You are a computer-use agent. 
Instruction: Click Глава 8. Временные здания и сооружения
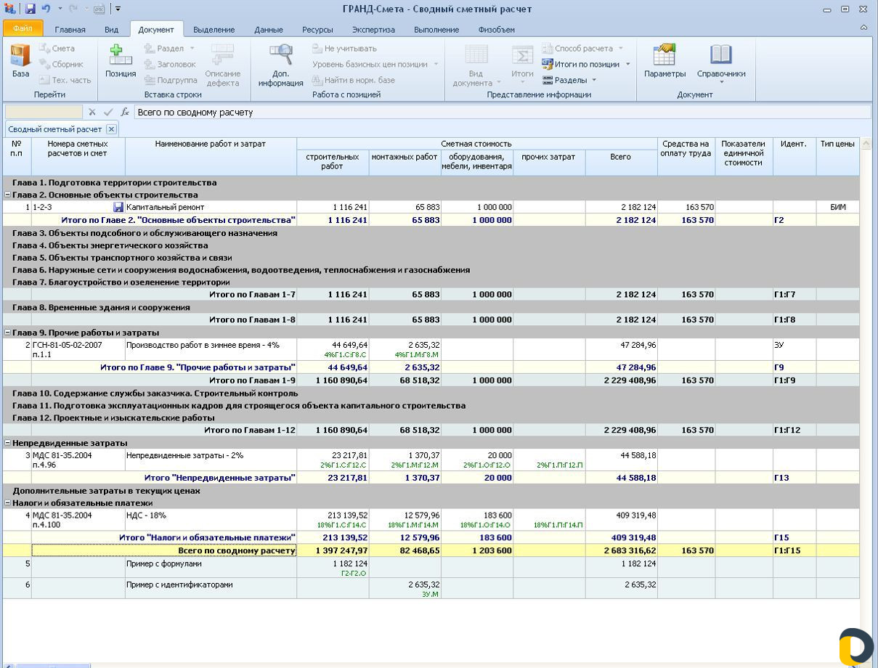[101, 308]
